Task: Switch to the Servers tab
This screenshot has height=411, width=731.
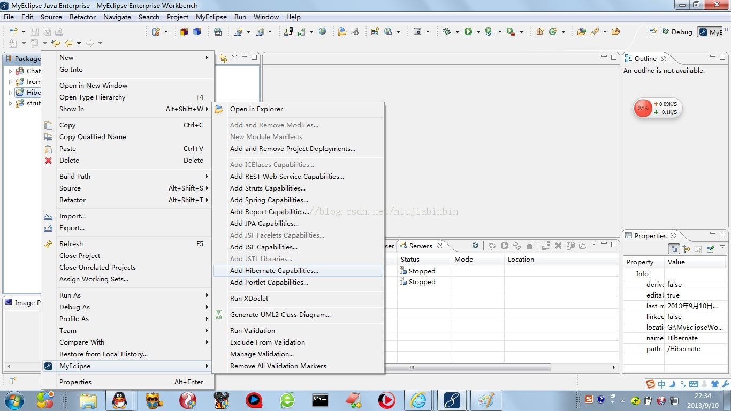Action: click(420, 246)
